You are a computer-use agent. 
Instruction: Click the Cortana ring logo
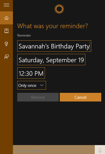pyautogui.click(x=59, y=9)
